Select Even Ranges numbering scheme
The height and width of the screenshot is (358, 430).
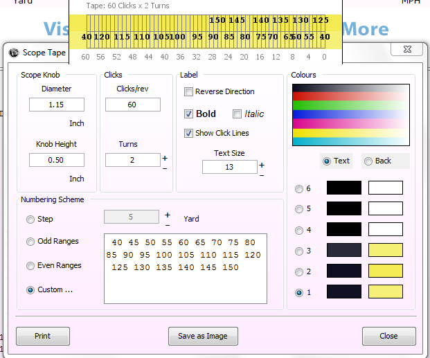(x=30, y=266)
